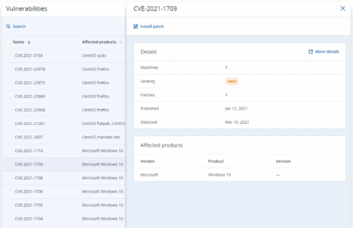Select the CVE-2021-1704 row
Screen dimensions: 353x228
[x=64, y=219]
